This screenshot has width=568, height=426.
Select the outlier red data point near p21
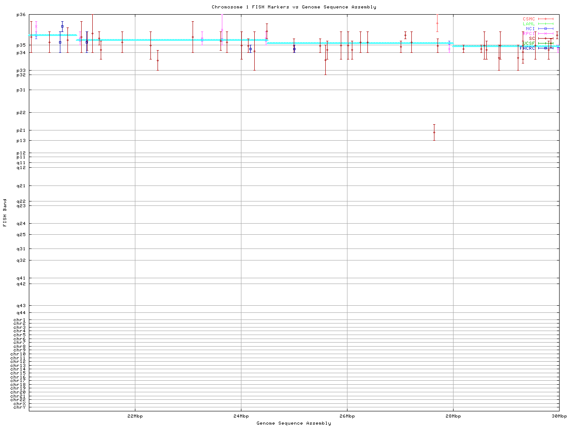pos(434,132)
